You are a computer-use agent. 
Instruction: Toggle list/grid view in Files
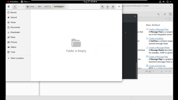108,7
